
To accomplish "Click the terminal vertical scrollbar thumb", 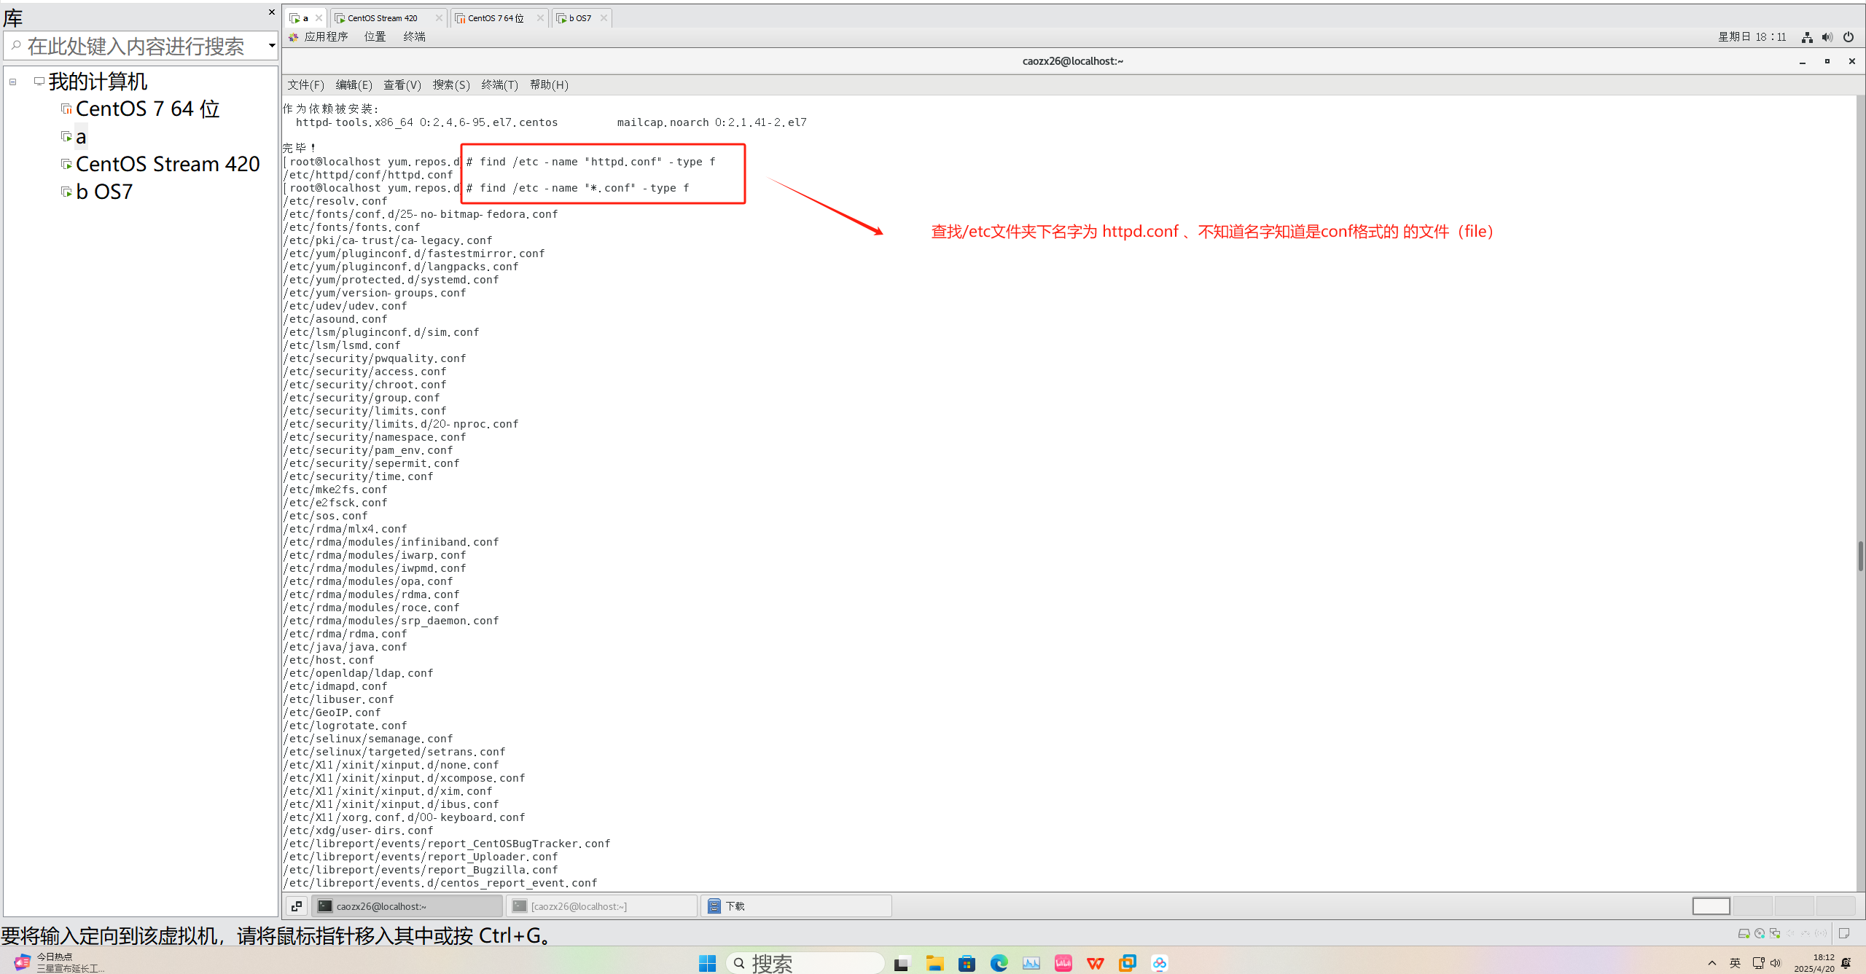I will (x=1860, y=557).
